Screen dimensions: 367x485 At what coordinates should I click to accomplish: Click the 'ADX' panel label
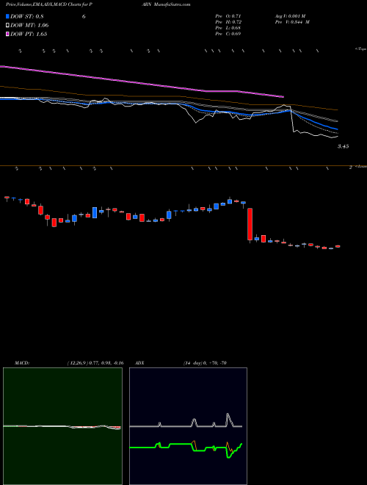pyautogui.click(x=139, y=363)
